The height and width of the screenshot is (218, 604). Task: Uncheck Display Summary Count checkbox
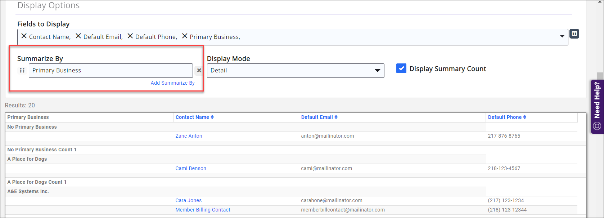click(x=401, y=68)
